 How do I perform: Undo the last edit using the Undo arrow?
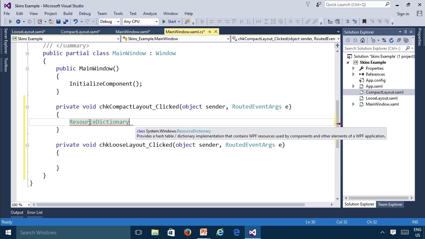76,22
